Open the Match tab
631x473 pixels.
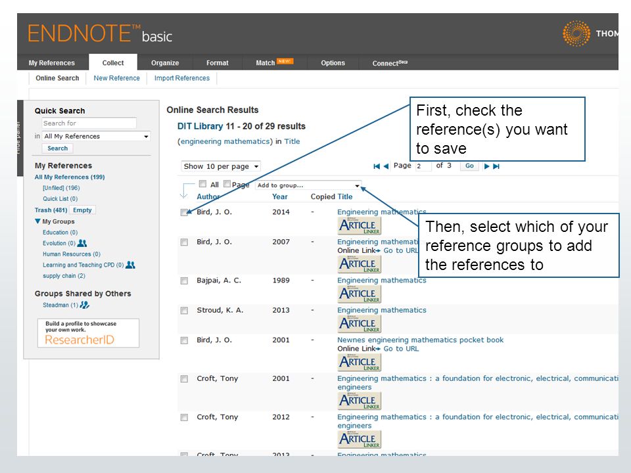(274, 62)
